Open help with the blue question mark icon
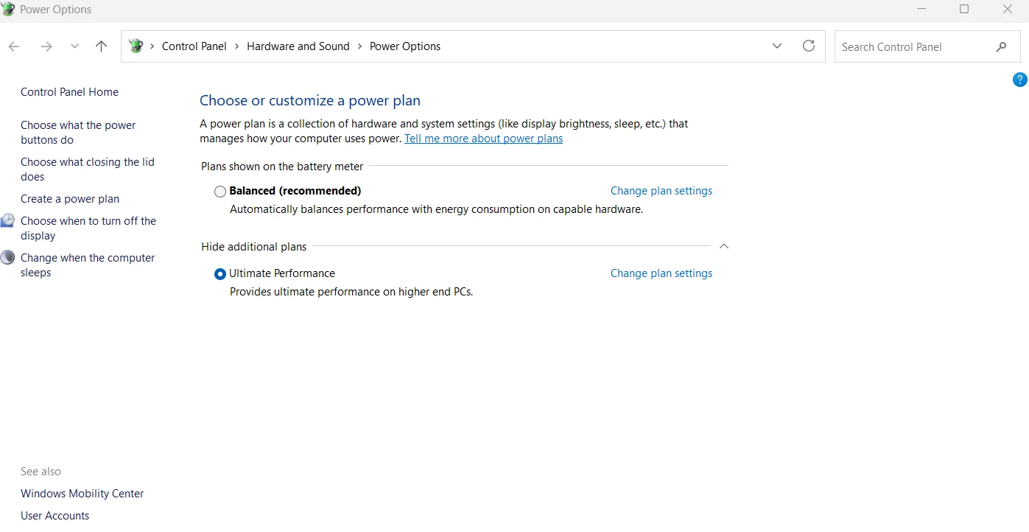This screenshot has width=1029, height=532. (1020, 80)
